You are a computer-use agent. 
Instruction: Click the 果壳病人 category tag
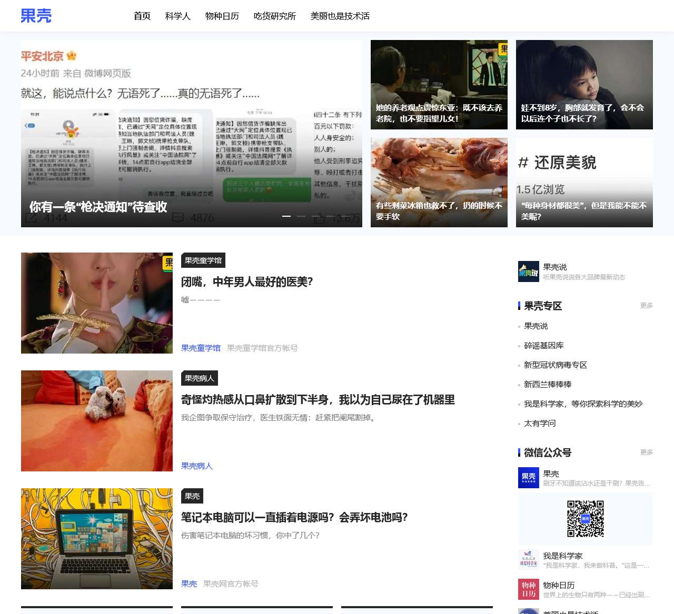(x=200, y=378)
